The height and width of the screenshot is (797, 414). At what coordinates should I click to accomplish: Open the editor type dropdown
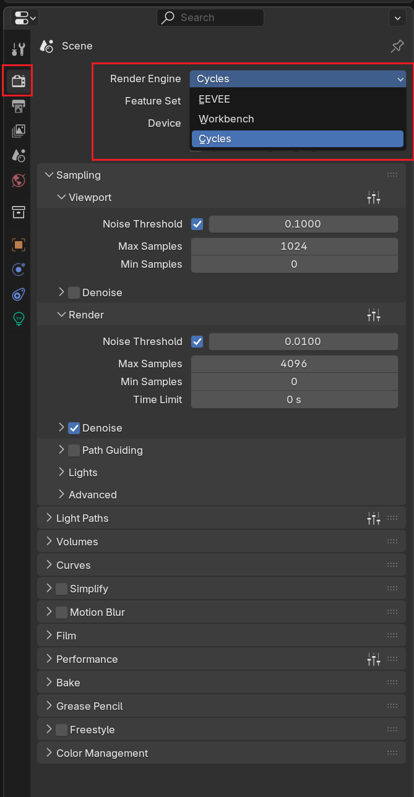point(25,18)
